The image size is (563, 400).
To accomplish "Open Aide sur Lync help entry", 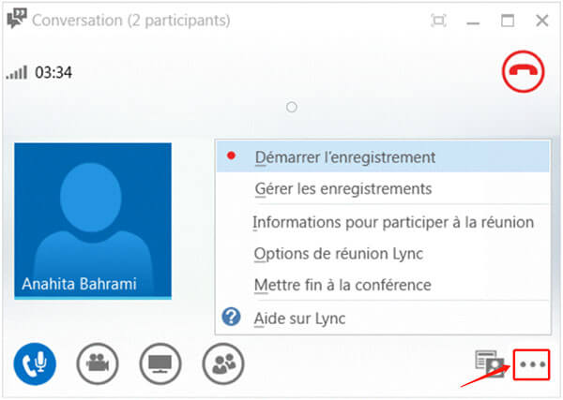I will point(299,319).
